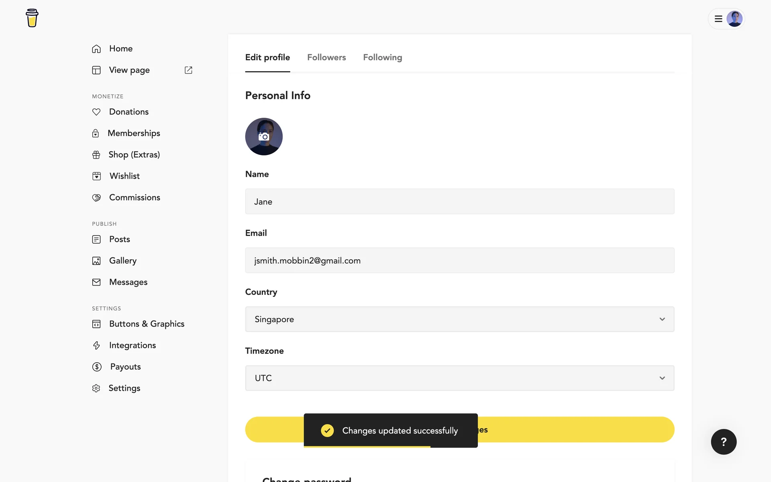Click the Payouts dollar icon
This screenshot has width=771, height=482.
pos(97,367)
